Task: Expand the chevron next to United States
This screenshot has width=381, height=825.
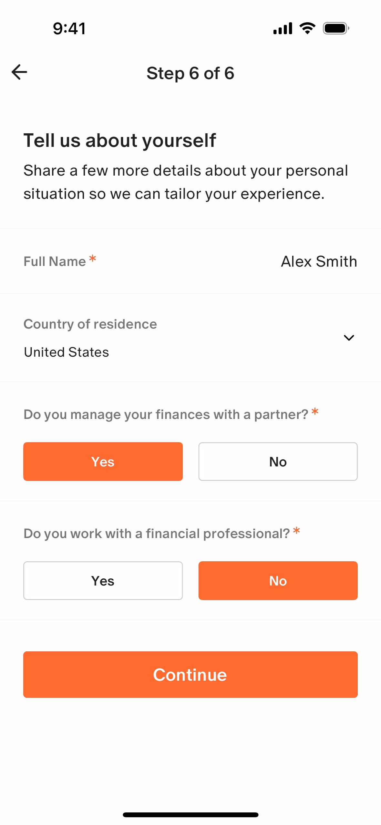Action: tap(349, 338)
